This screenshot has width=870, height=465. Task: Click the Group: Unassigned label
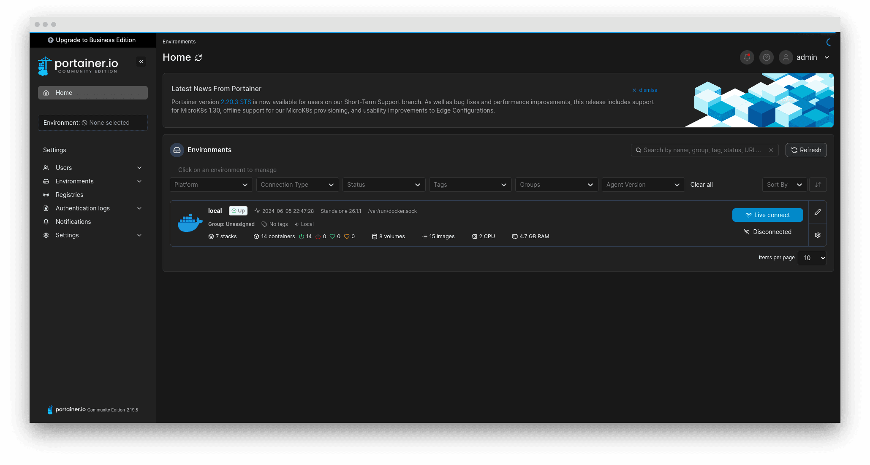231,224
